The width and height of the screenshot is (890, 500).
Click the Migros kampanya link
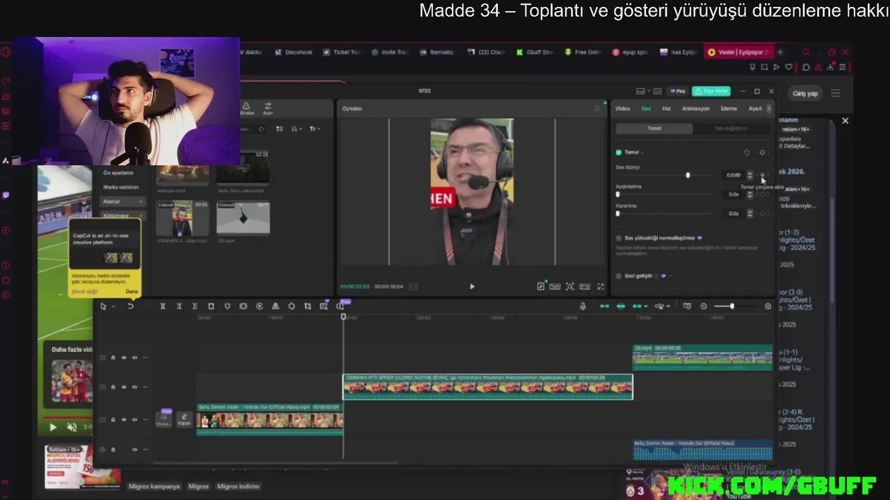(x=154, y=486)
